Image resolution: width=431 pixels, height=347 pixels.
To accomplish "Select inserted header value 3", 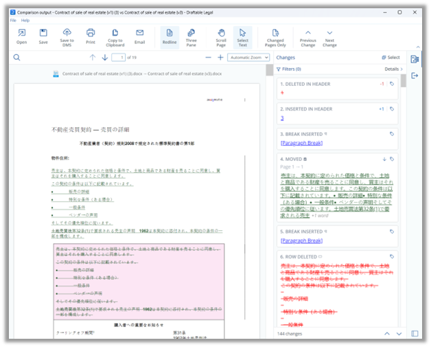I will [282, 118].
